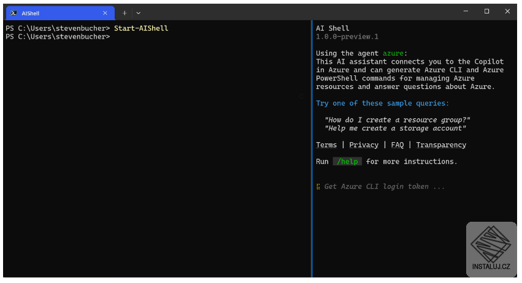Open the Transparency link
The width and height of the screenshot is (522, 283).
pos(441,145)
